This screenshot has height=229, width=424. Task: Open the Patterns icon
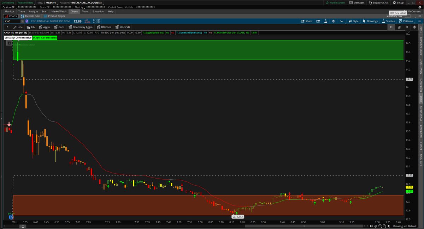pyautogui.click(x=400, y=21)
